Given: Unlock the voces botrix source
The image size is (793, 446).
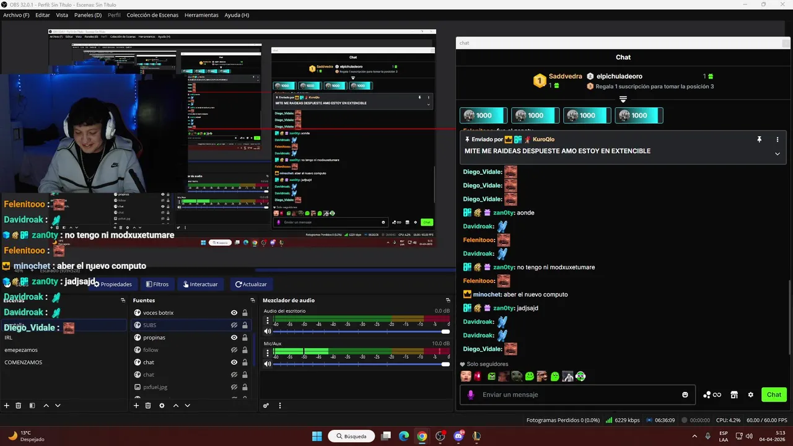Looking at the screenshot, I should tap(245, 313).
